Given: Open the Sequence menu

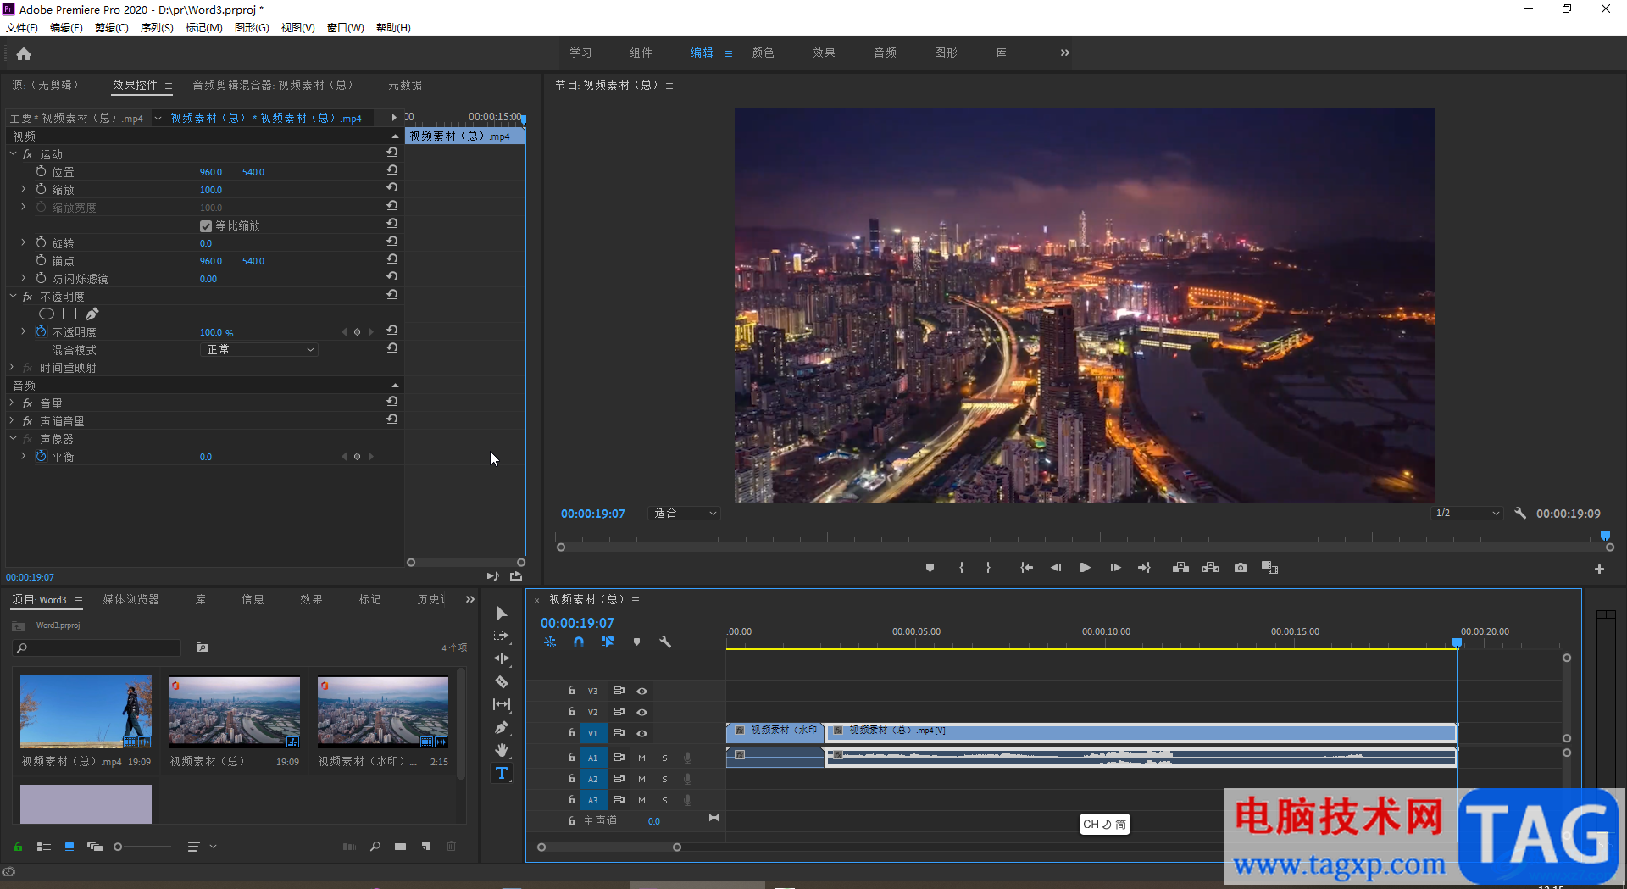Looking at the screenshot, I should [x=156, y=27].
